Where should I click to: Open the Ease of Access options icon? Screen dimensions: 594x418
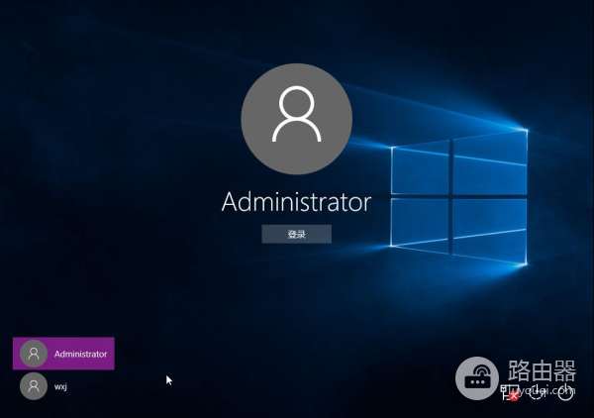[x=538, y=393]
